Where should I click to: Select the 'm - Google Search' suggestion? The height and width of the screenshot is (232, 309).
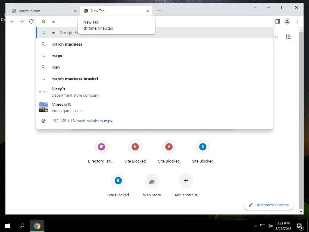pos(154,33)
